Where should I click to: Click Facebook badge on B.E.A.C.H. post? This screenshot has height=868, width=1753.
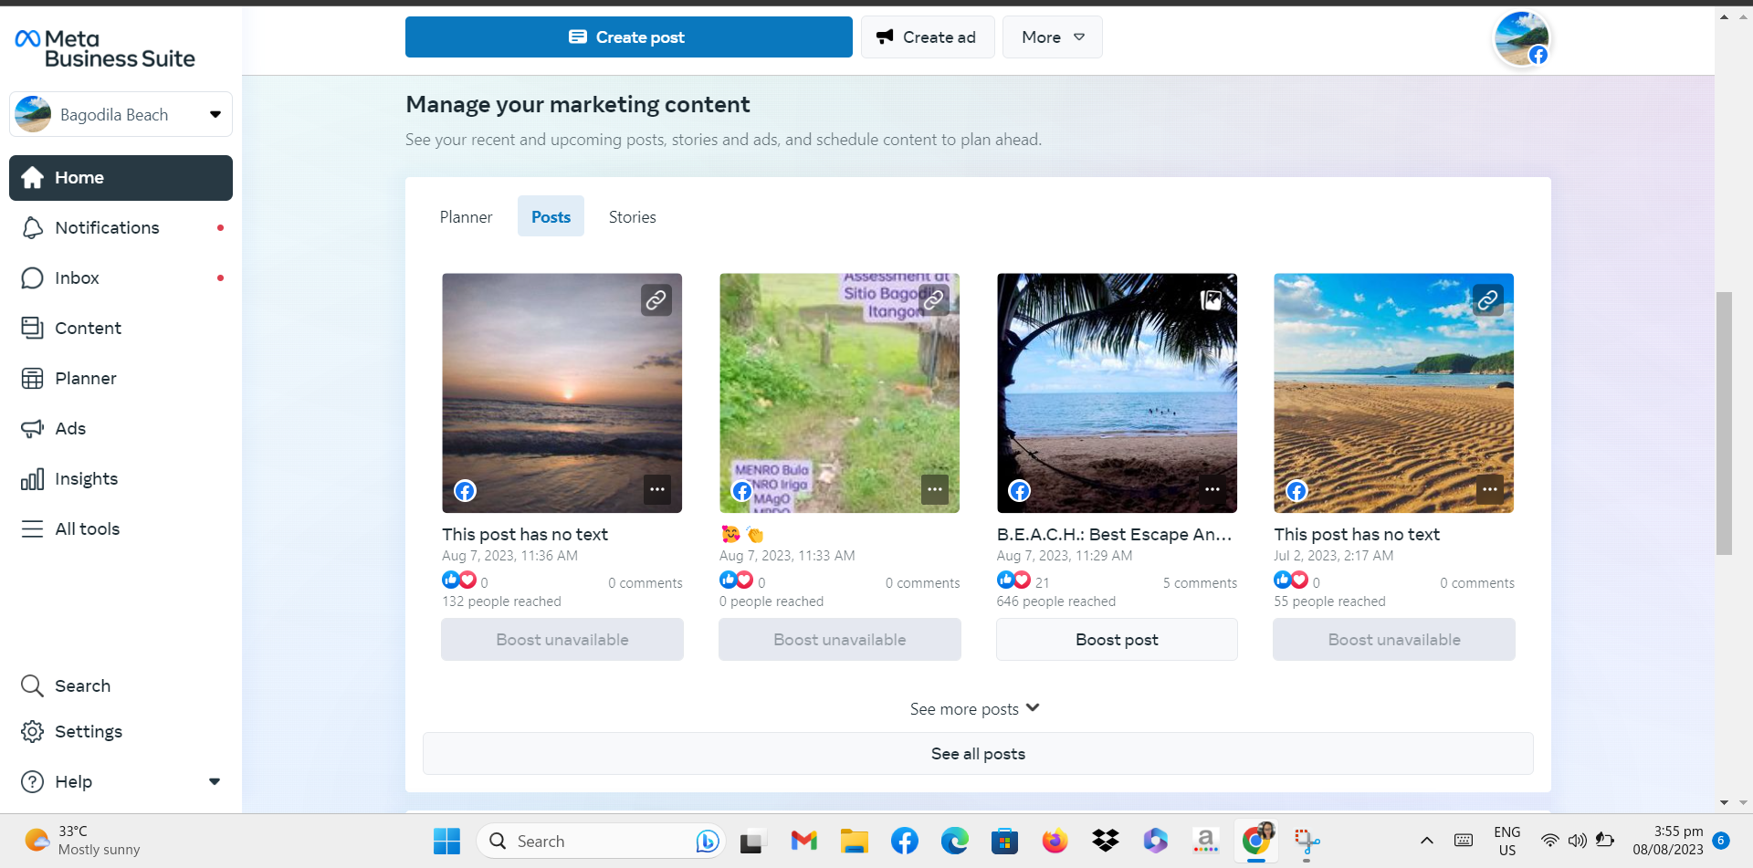[1020, 491]
